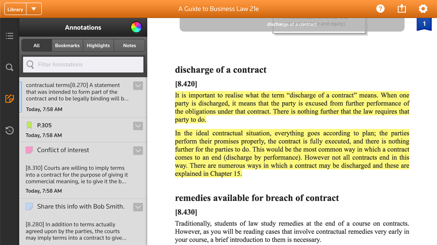Expand options for P.305 bookmark

[138, 126]
